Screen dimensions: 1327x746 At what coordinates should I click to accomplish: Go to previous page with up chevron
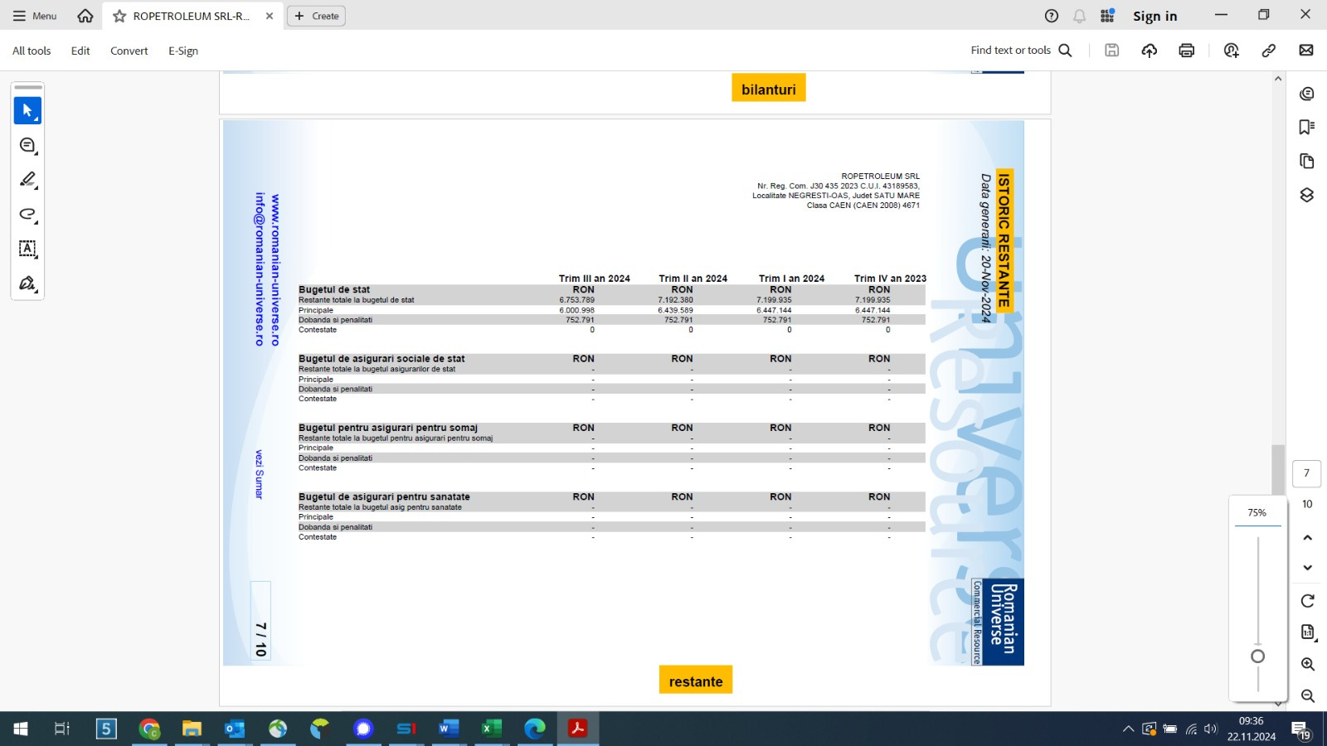pyautogui.click(x=1308, y=538)
